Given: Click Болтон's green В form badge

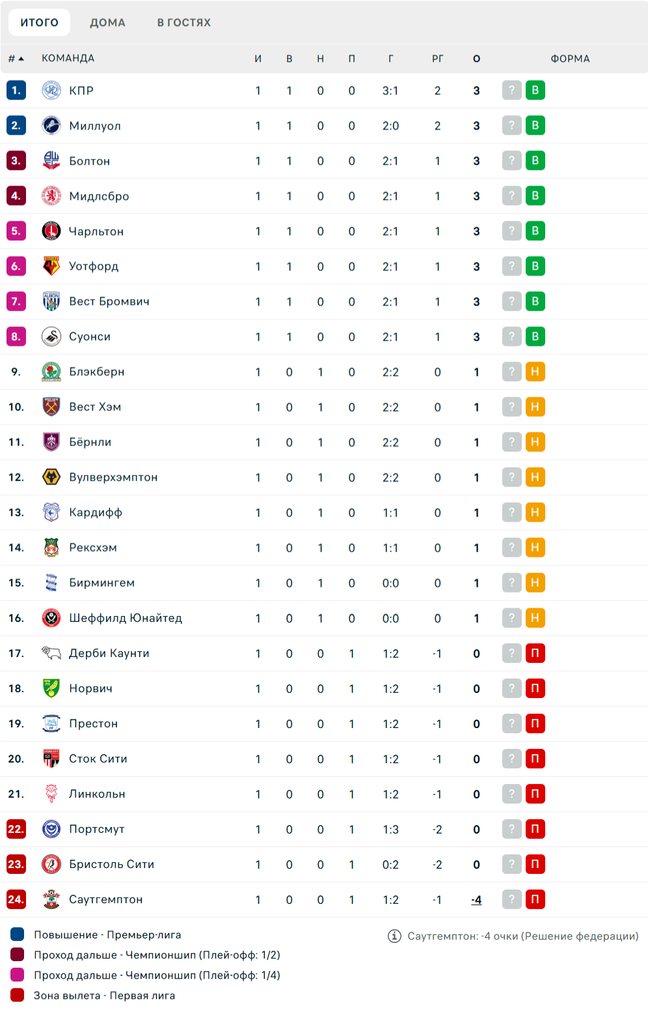Looking at the screenshot, I should 535,161.
